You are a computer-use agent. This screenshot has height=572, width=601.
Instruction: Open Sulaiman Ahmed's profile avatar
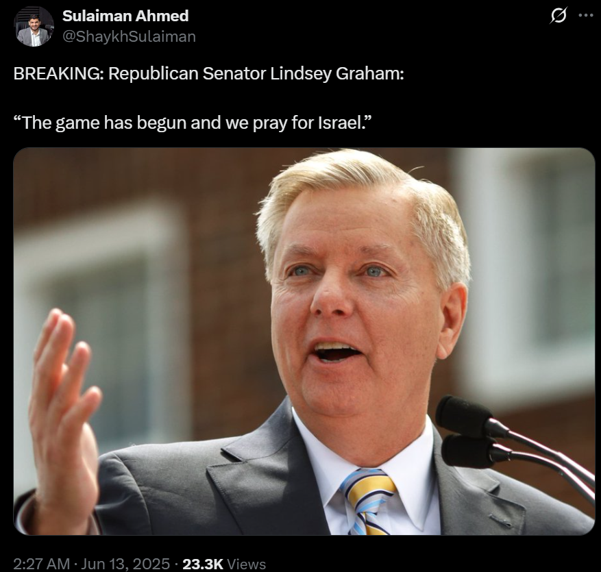pos(34,26)
